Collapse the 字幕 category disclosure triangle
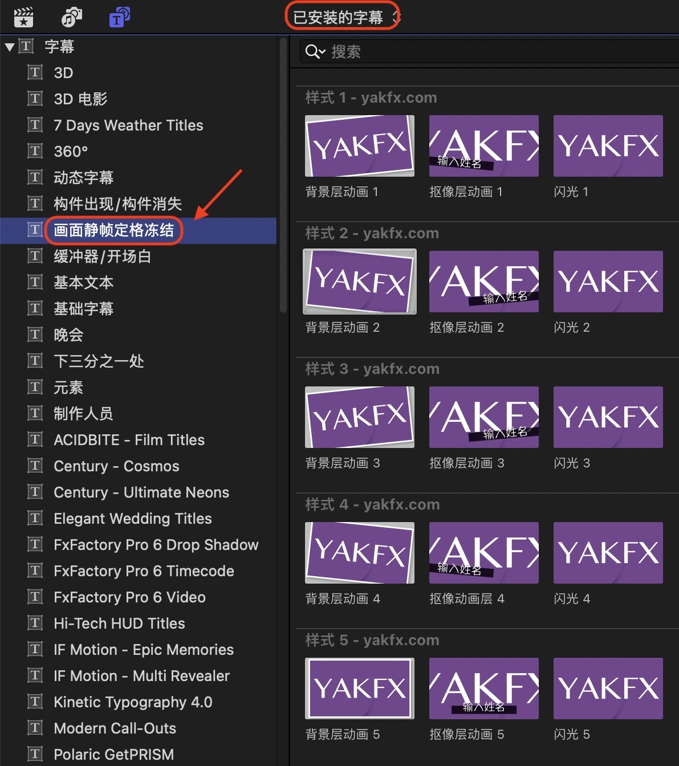Image resolution: width=679 pixels, height=766 pixels. (x=10, y=47)
